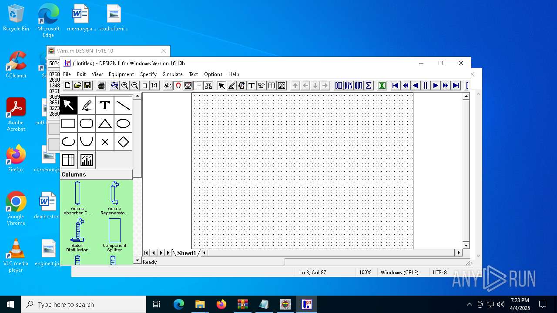Select the arc curve palette tool
557x313 pixels.
(x=69, y=142)
